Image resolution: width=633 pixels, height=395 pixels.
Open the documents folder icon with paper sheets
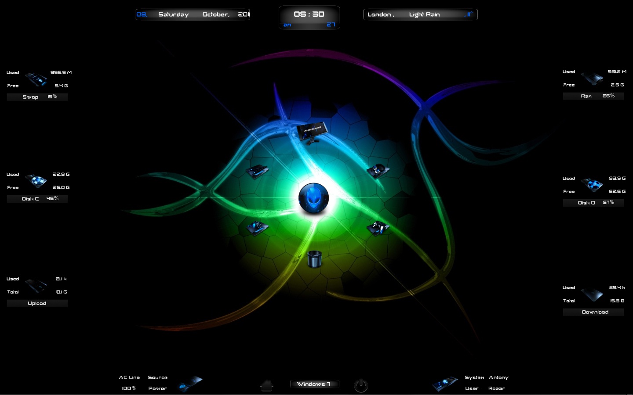coord(258,171)
